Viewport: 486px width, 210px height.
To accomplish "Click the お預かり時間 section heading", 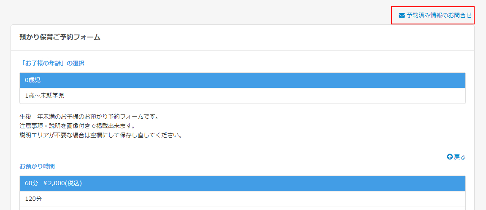I will 37,166.
